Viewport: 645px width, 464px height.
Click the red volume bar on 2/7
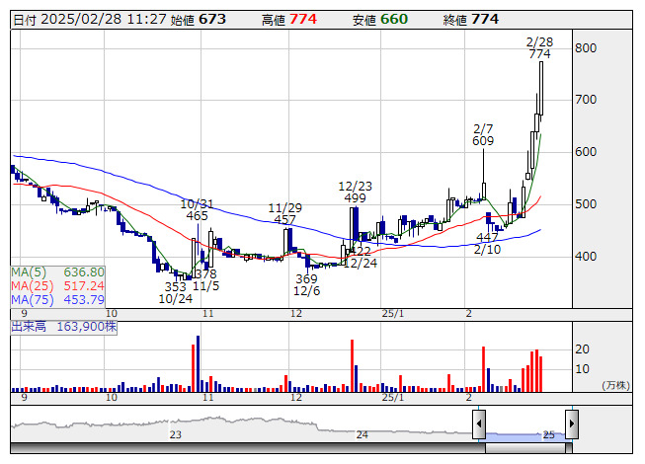pyautogui.click(x=484, y=369)
